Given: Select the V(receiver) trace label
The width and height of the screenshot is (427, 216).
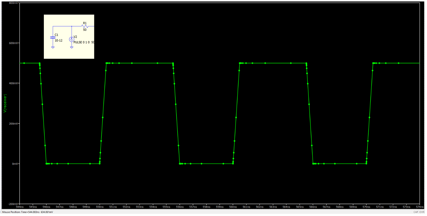Looking at the screenshot, I should (5, 103).
